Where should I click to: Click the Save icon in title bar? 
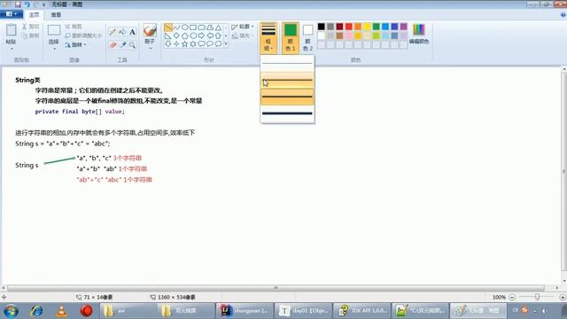pyautogui.click(x=18, y=4)
